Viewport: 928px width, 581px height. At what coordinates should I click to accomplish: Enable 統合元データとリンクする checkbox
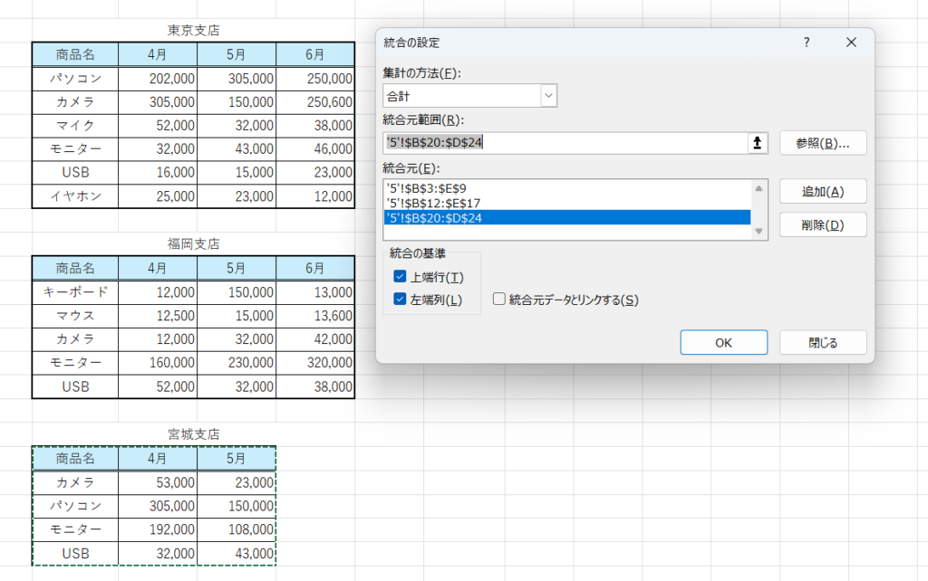[x=498, y=300]
